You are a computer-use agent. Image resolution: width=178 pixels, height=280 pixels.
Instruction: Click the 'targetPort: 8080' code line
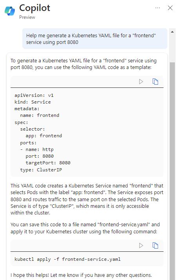coord(48,163)
